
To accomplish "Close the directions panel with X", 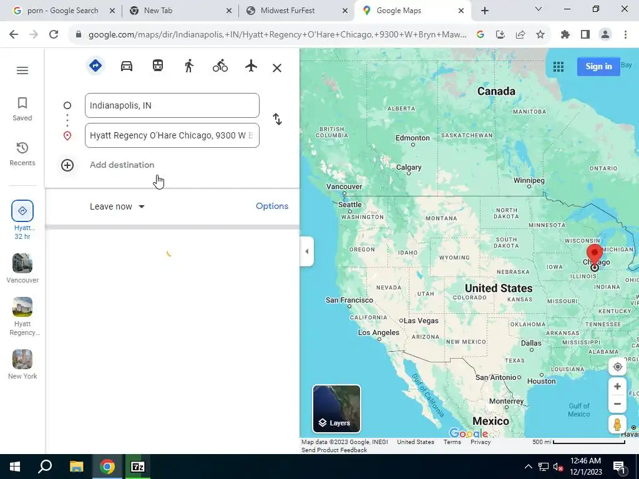I will coord(277,68).
